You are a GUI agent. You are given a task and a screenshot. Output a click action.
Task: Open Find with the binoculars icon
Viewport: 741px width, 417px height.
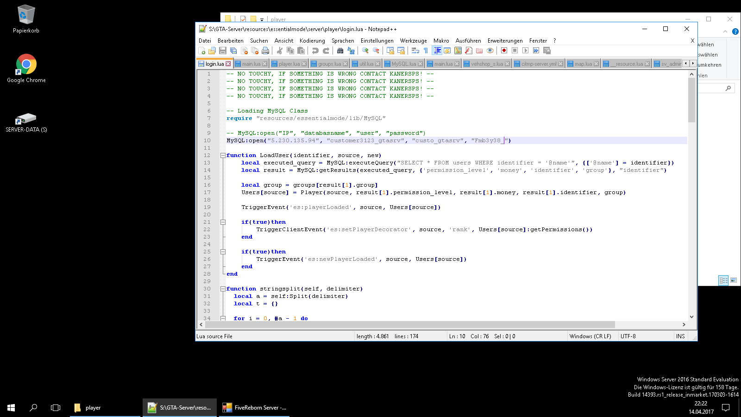click(340, 51)
